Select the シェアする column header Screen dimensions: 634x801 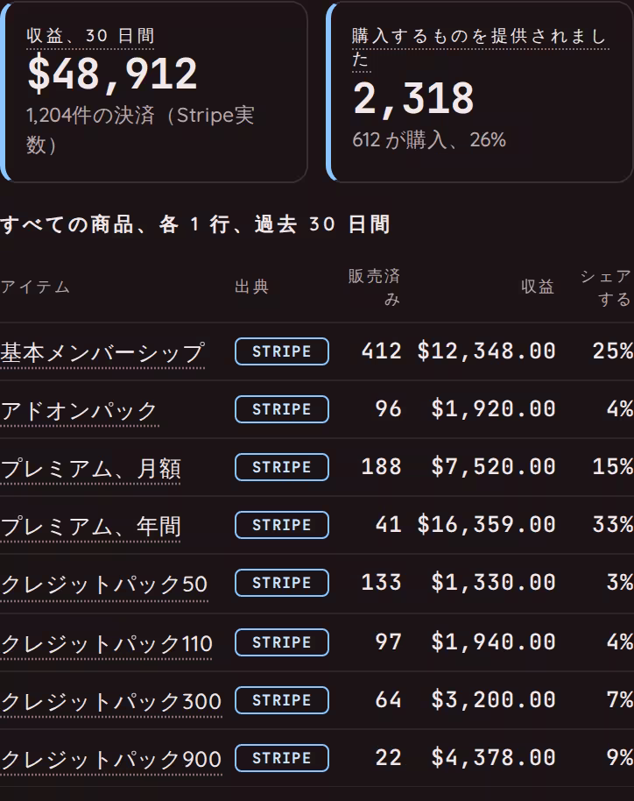(x=606, y=287)
